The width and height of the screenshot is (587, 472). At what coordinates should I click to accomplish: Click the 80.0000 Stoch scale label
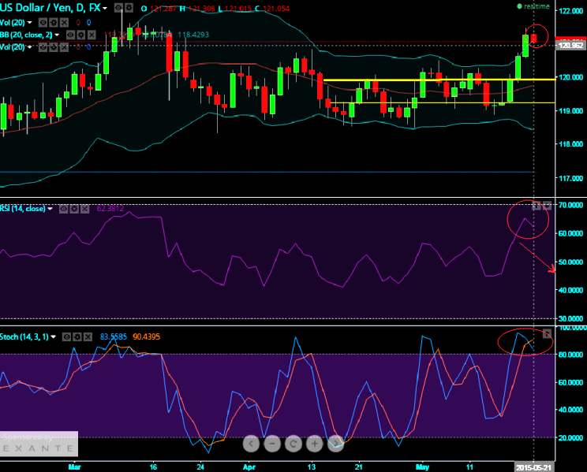(x=570, y=354)
